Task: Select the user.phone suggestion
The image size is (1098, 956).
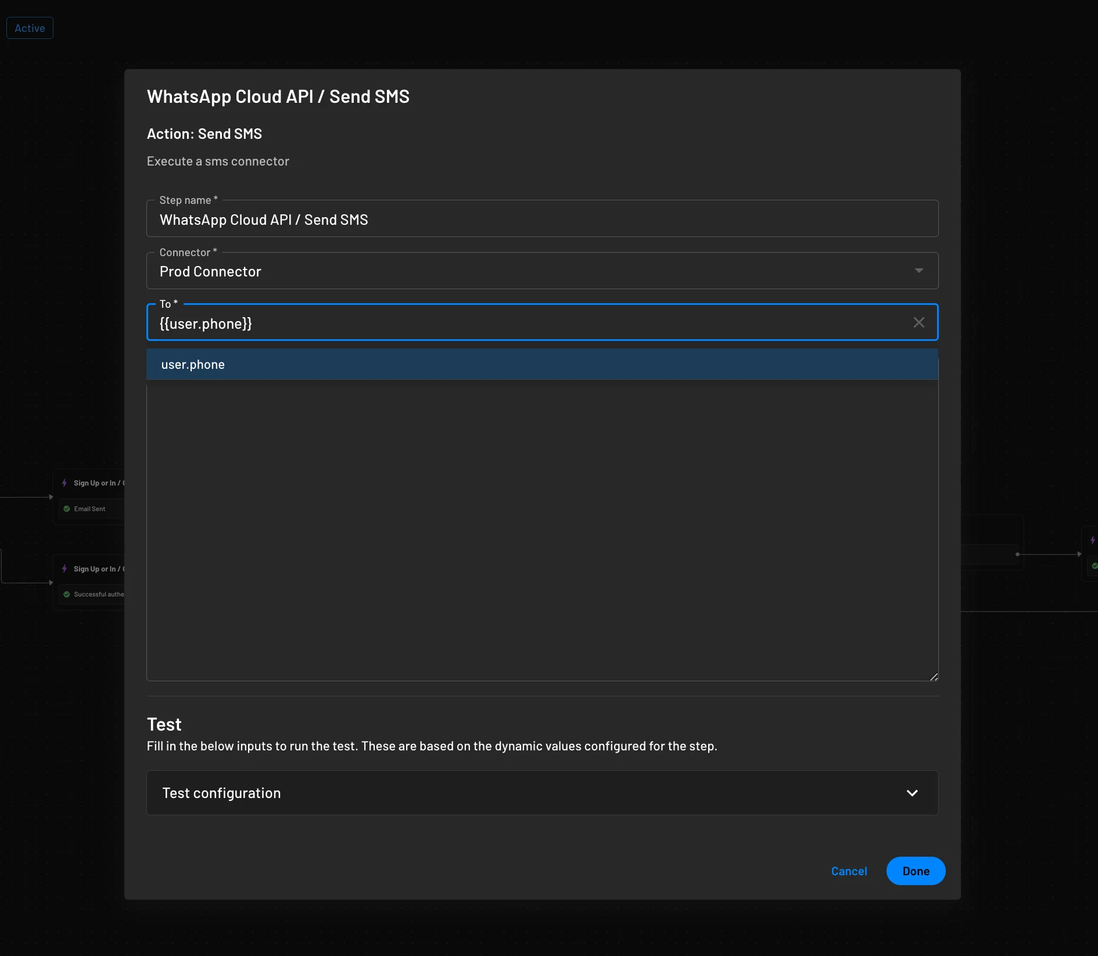Action: [x=542, y=364]
